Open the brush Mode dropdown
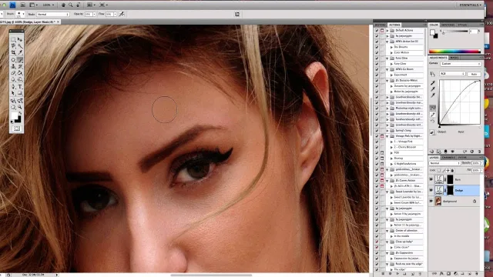This screenshot has height=277, width=493. click(x=53, y=15)
